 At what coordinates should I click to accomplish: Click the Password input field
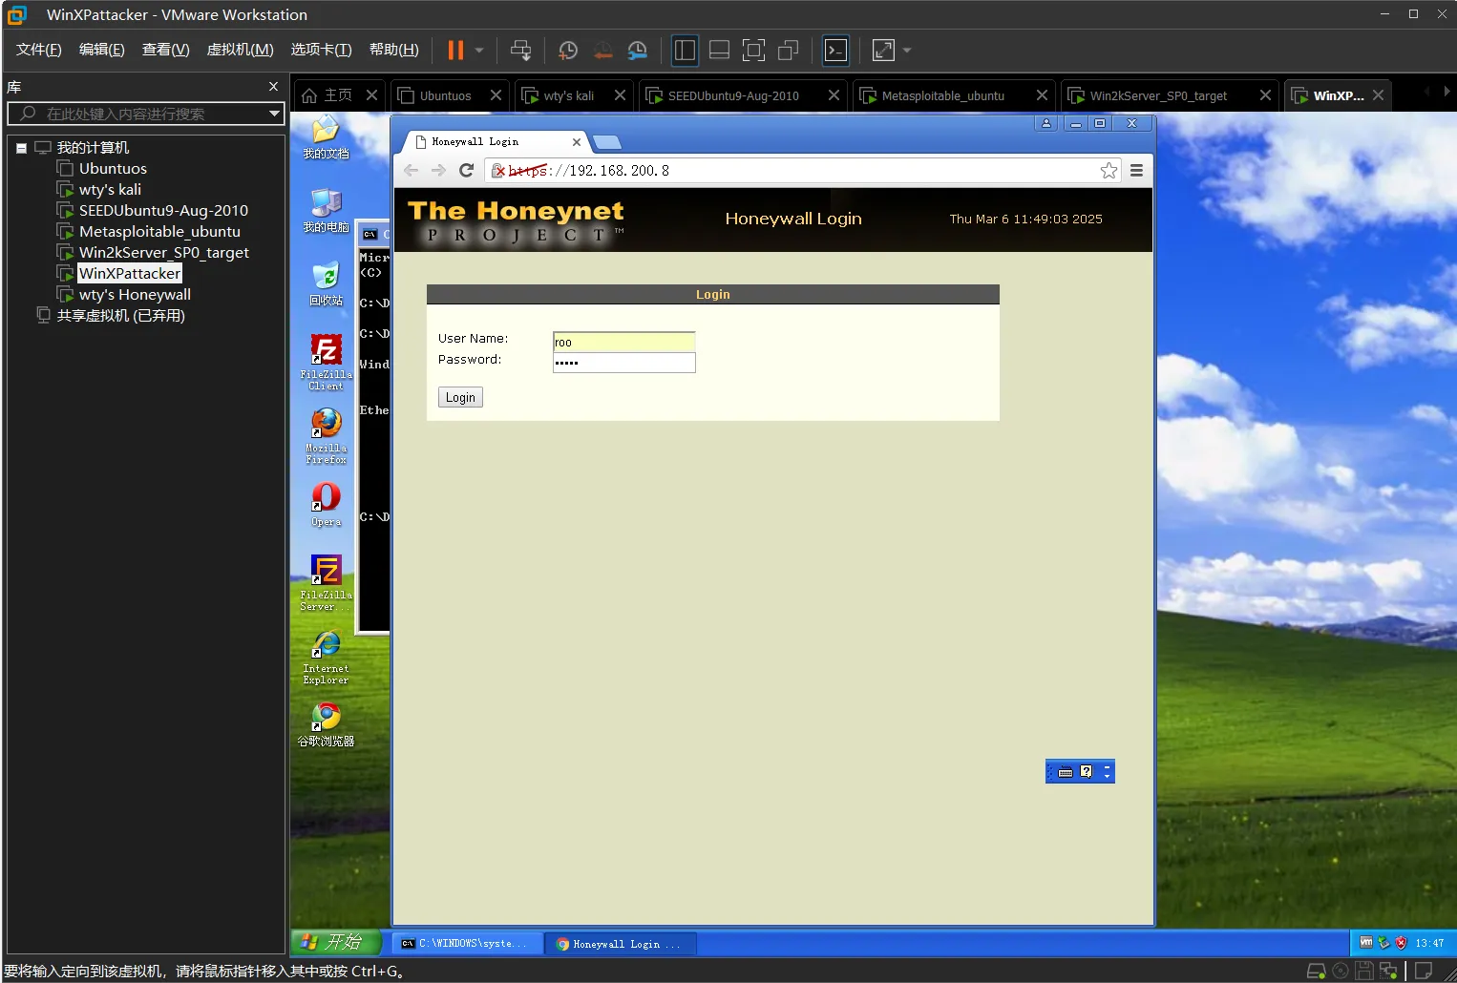click(624, 363)
